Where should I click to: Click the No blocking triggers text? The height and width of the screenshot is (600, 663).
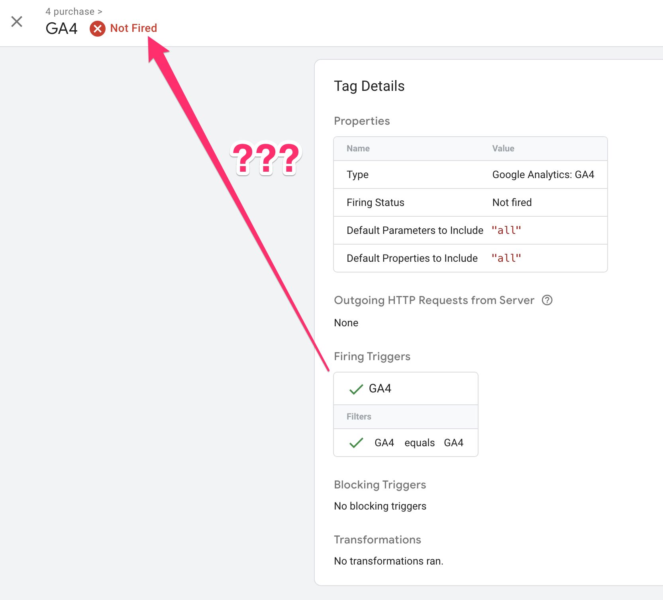pos(380,506)
